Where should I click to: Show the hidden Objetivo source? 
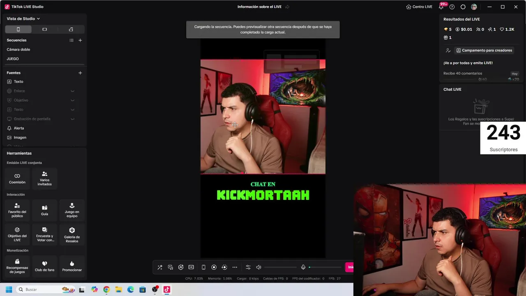click(x=72, y=100)
